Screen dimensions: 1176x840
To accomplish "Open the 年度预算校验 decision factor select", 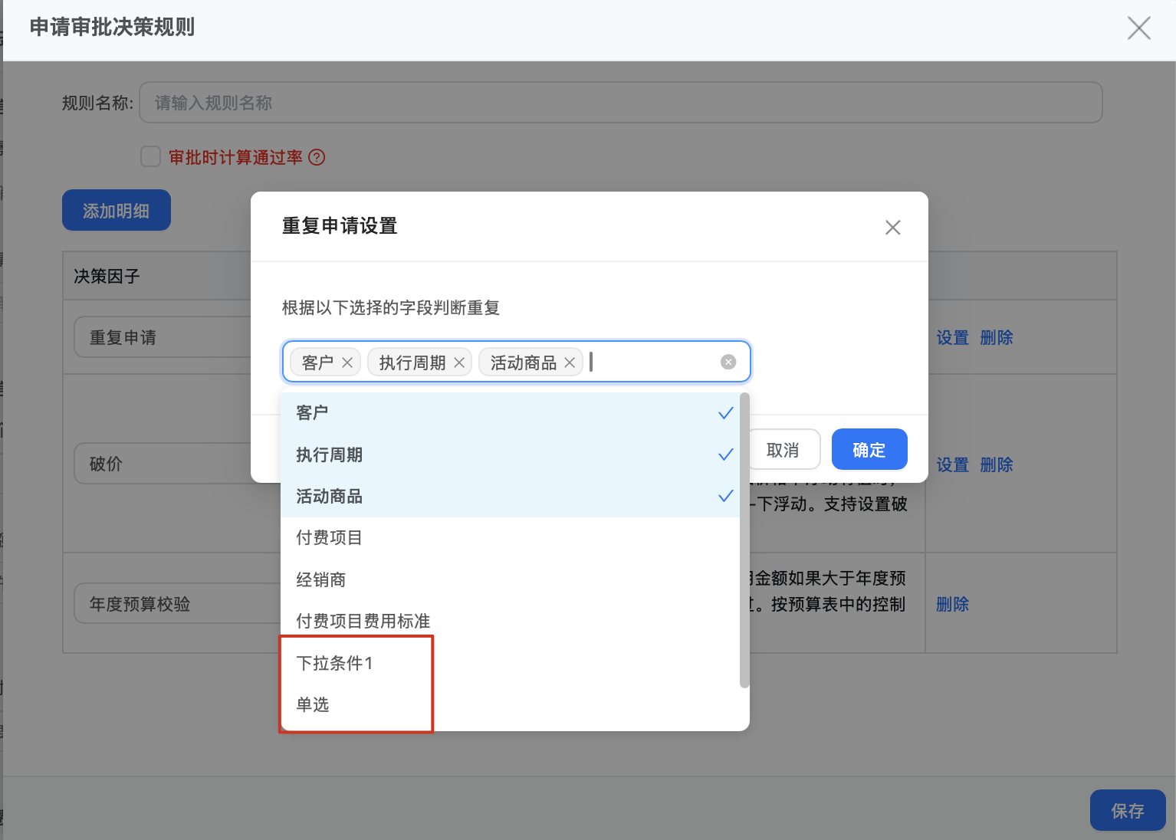I will pos(178,604).
